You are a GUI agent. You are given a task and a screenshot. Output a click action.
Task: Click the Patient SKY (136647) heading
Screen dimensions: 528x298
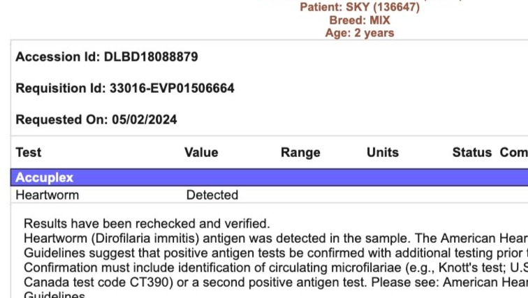pyautogui.click(x=360, y=7)
